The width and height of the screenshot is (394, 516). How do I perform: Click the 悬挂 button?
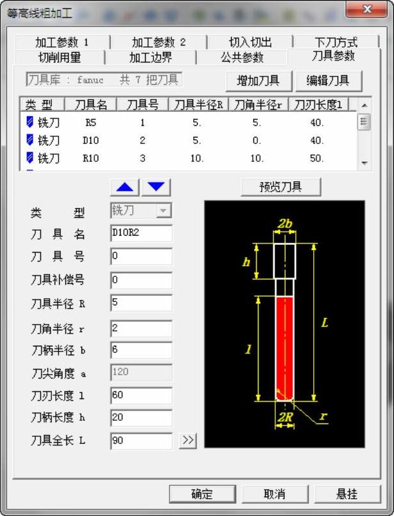pyautogui.click(x=347, y=494)
